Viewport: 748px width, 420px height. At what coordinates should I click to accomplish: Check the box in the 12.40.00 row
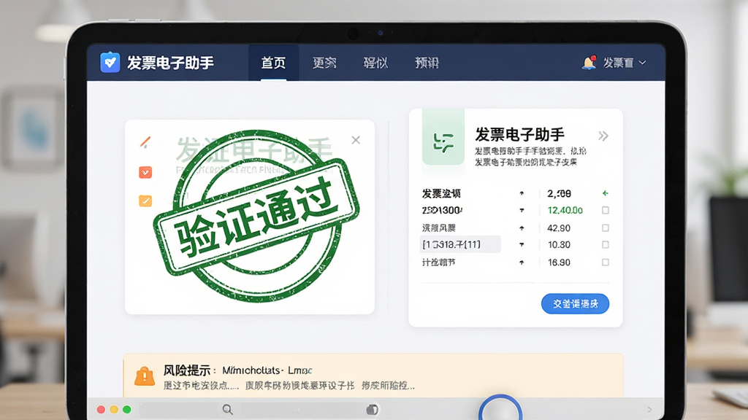pos(606,210)
